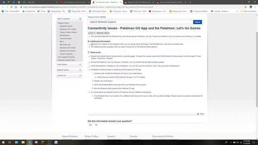Expand the Order Status section

click(80, 64)
